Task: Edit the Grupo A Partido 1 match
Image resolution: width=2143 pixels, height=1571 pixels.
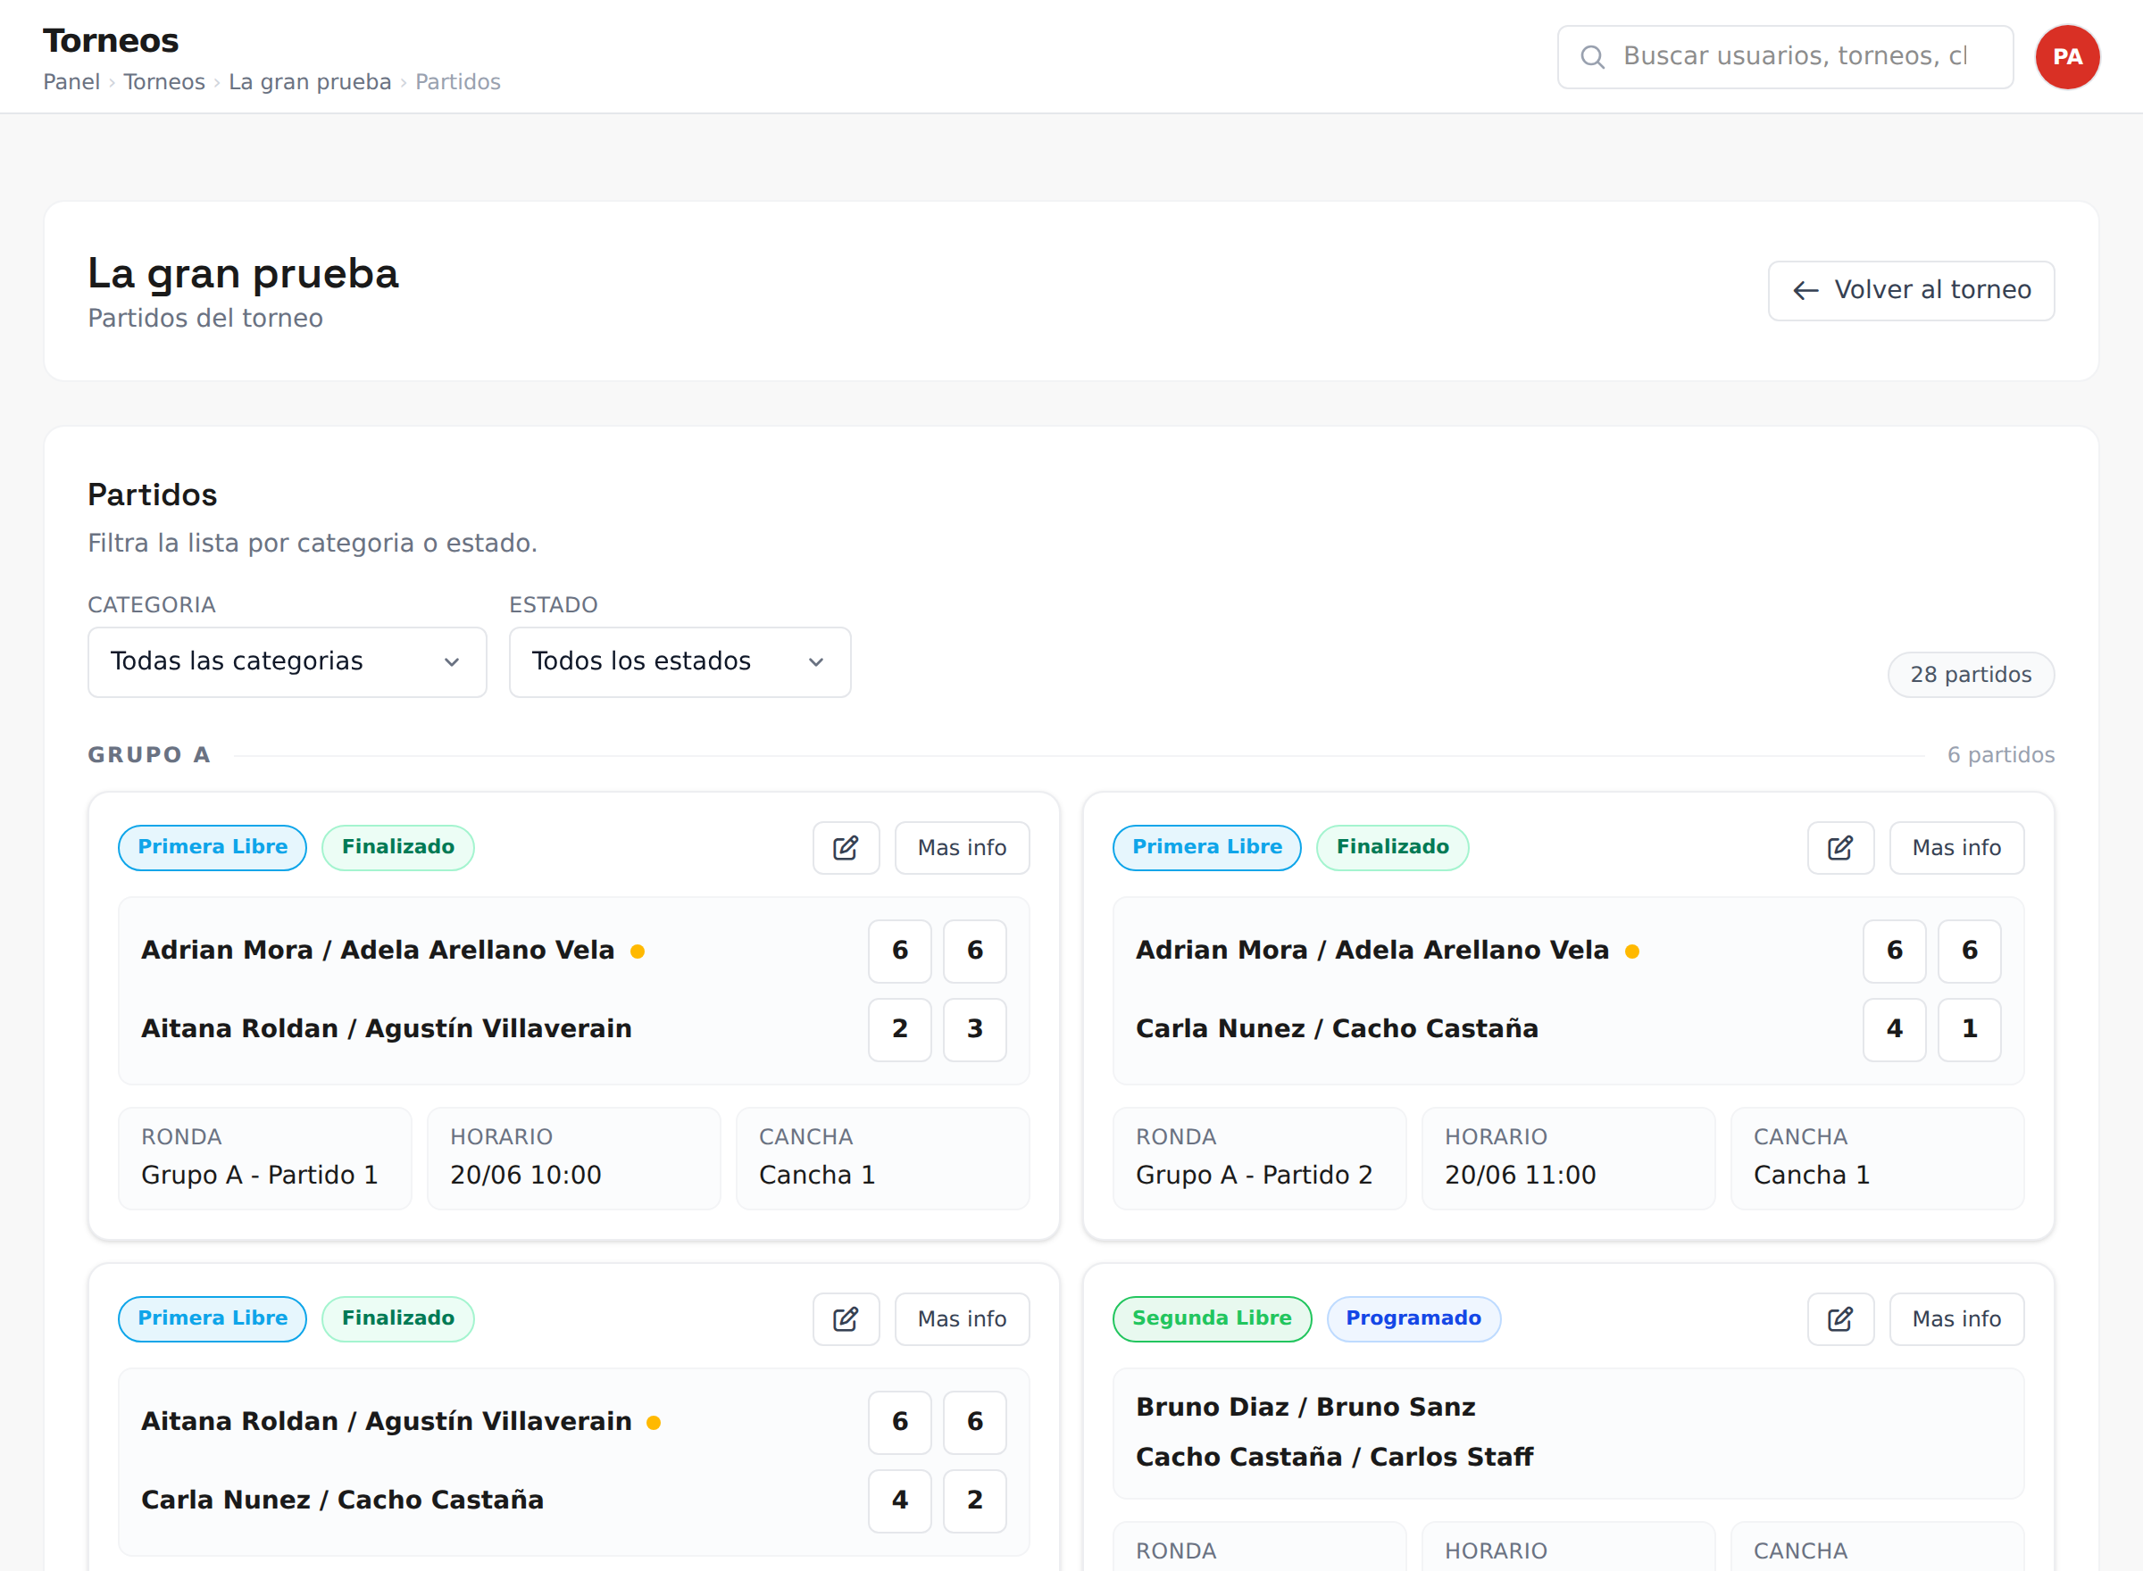Action: pyautogui.click(x=846, y=847)
